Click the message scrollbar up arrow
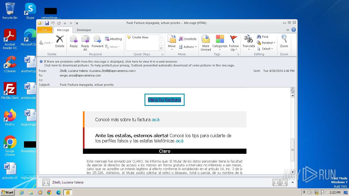The height and width of the screenshot is (196, 349). [x=293, y=96]
